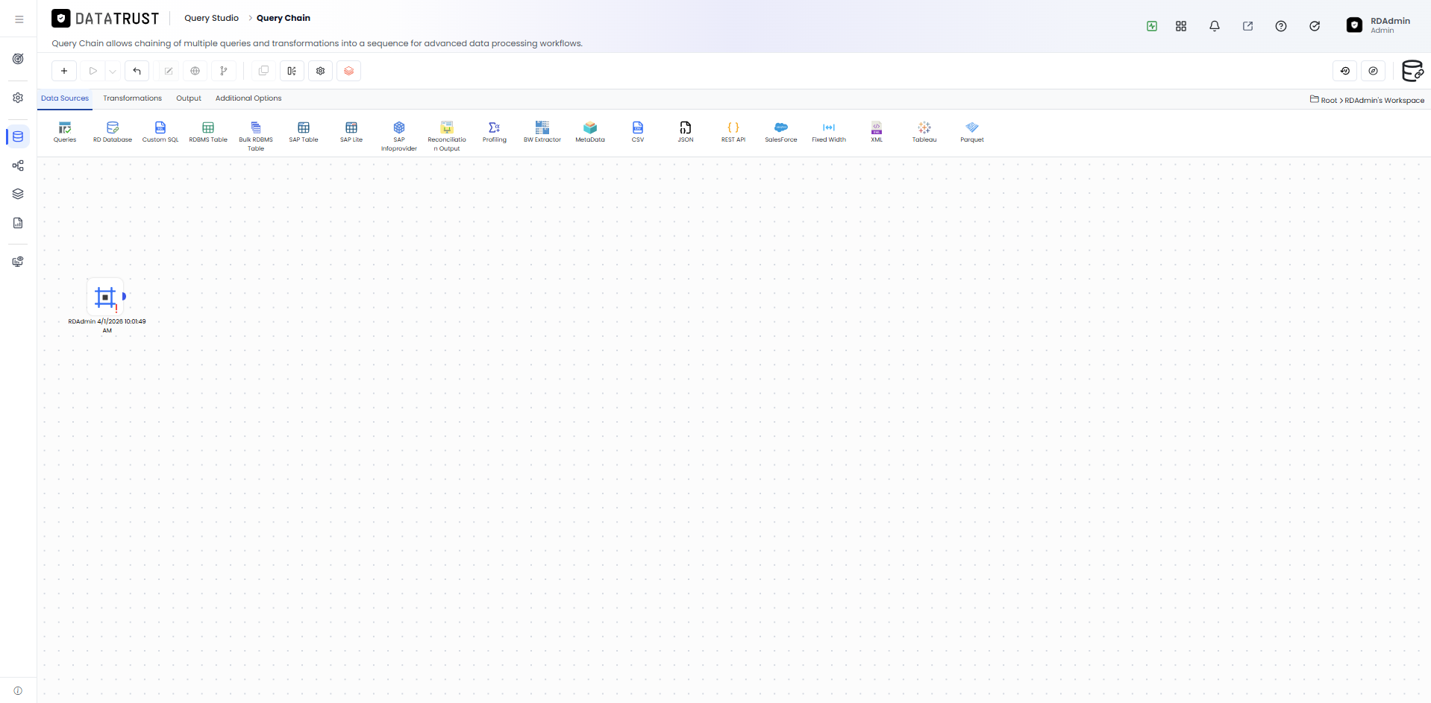Select the CSV data source

(638, 132)
